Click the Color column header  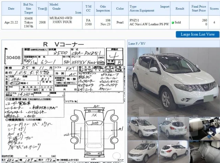click(120, 9)
